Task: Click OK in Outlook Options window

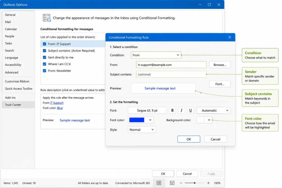Action: point(163,174)
